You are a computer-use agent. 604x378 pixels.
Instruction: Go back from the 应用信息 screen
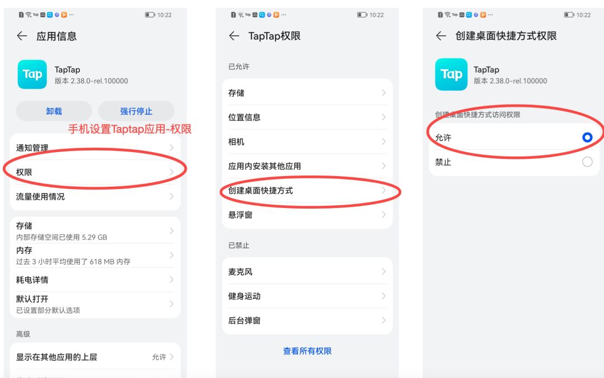pos(22,36)
